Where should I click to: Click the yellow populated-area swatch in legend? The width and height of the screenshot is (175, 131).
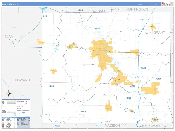[11, 100]
